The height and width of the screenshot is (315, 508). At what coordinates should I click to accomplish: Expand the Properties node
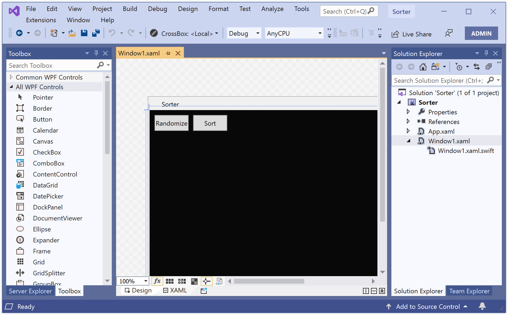(408, 112)
